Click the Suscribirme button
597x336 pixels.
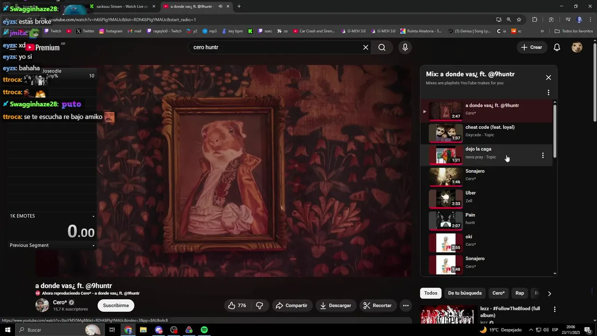[116, 306]
